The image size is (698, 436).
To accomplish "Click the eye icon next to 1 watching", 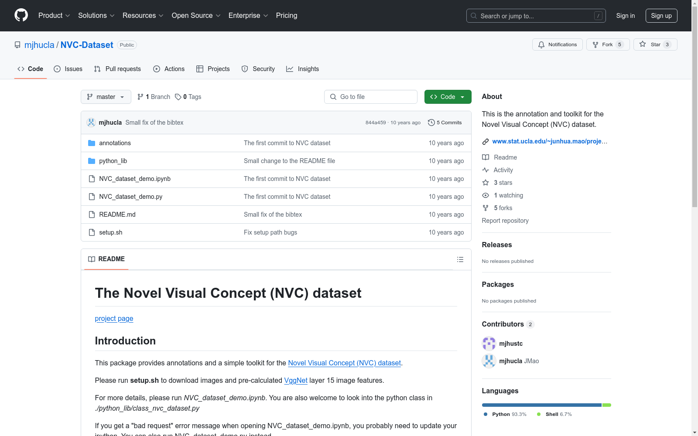I will (486, 195).
